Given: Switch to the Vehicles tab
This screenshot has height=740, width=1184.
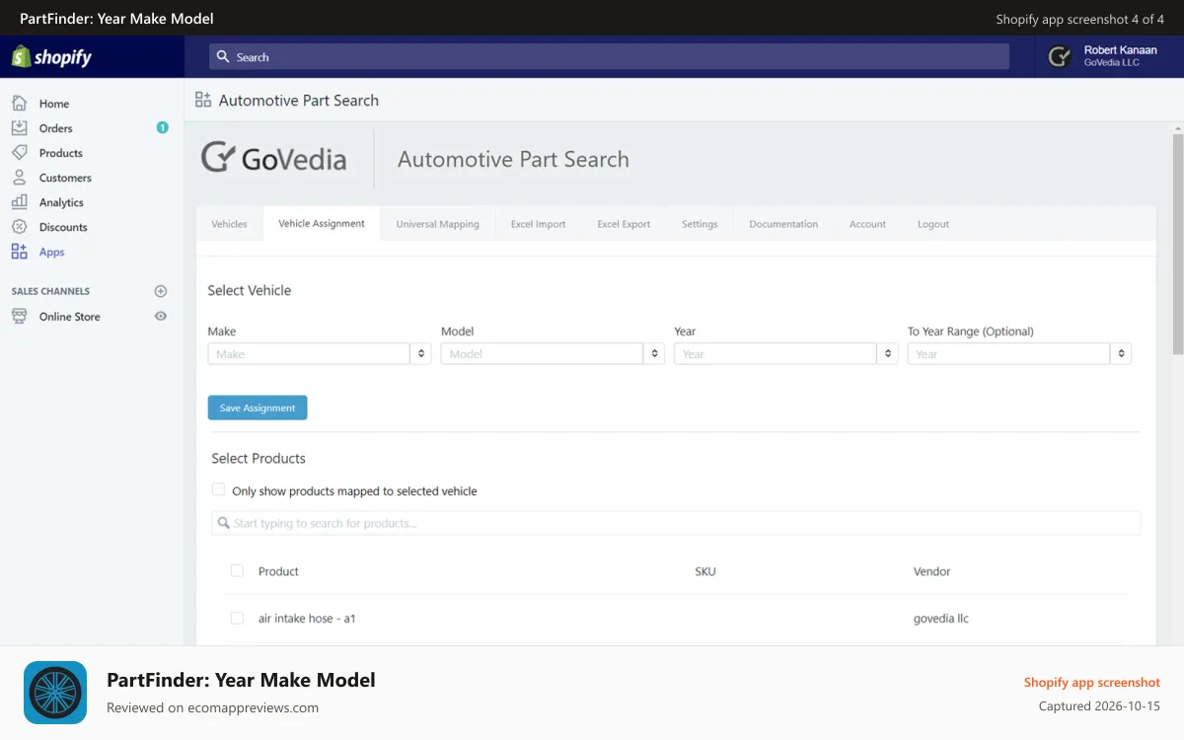Looking at the screenshot, I should coord(229,224).
